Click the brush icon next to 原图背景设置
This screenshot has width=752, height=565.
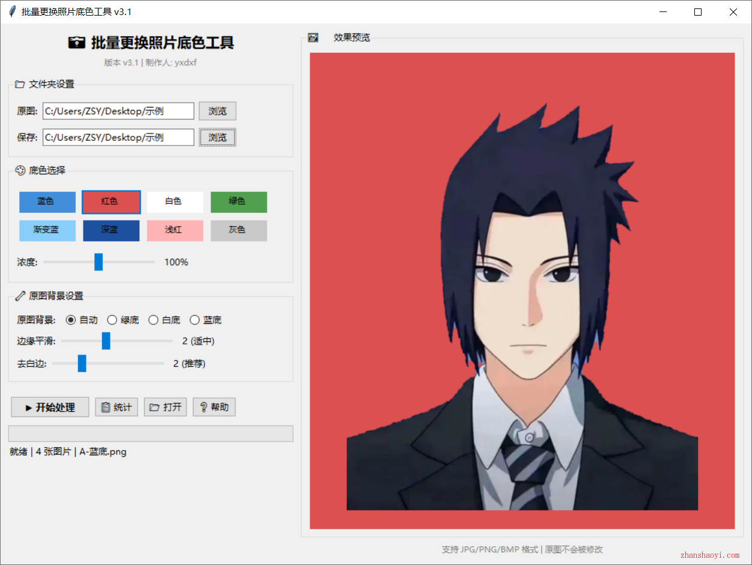click(20, 296)
